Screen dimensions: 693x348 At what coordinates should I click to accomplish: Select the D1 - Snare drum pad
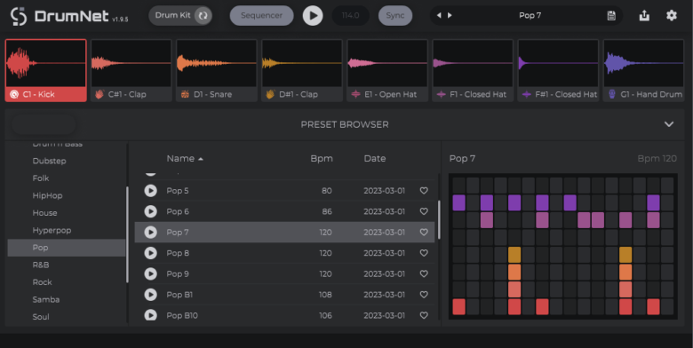216,71
